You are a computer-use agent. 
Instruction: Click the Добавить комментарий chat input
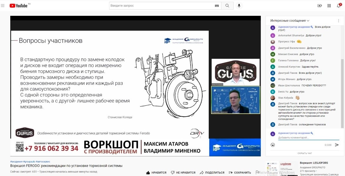pos(309,138)
